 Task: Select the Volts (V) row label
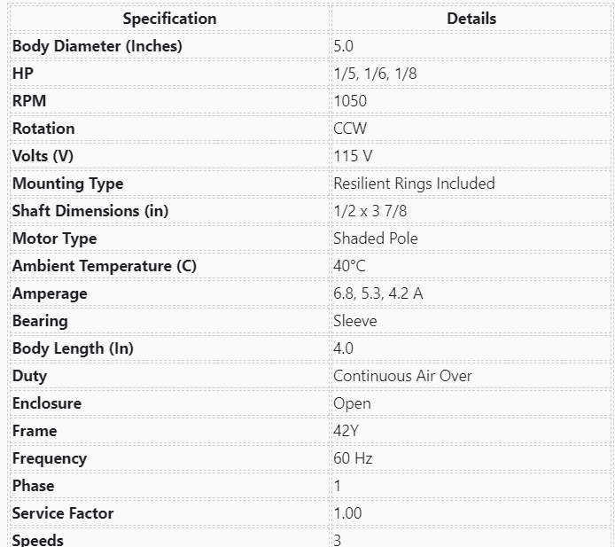pyautogui.click(x=43, y=156)
